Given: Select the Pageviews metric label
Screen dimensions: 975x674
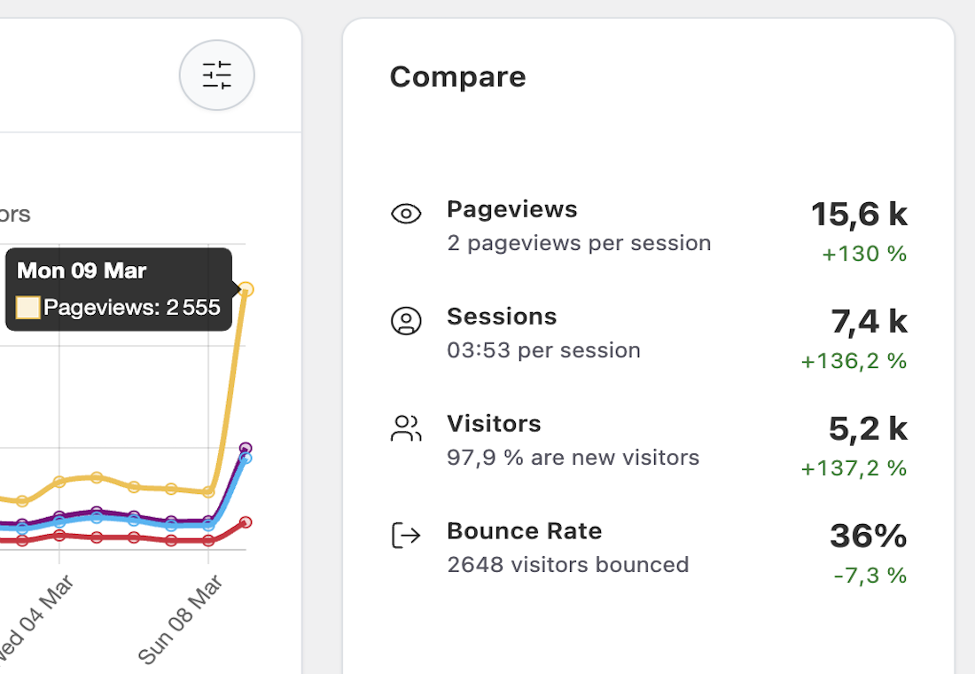Looking at the screenshot, I should (511, 209).
